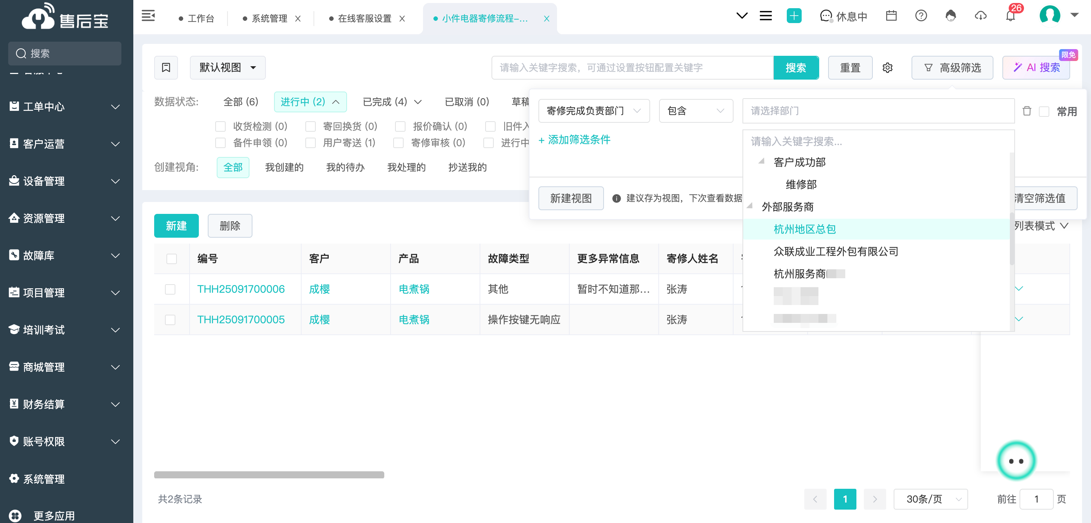Screen dimensions: 1091x523
Task: Click the notification bell icon
Action: [1010, 16]
